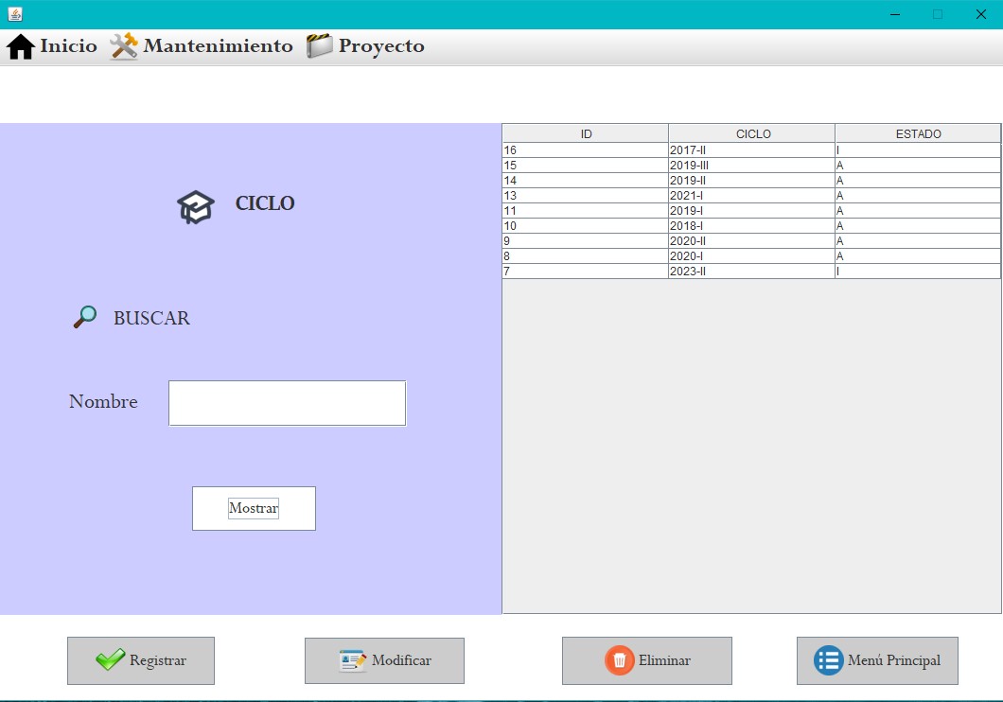Viewport: 1003px width, 702px height.
Task: Click the orange trash icon on Eliminar
Action: [619, 660]
